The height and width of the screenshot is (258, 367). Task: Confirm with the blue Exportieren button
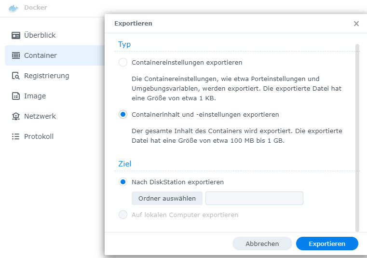point(327,244)
